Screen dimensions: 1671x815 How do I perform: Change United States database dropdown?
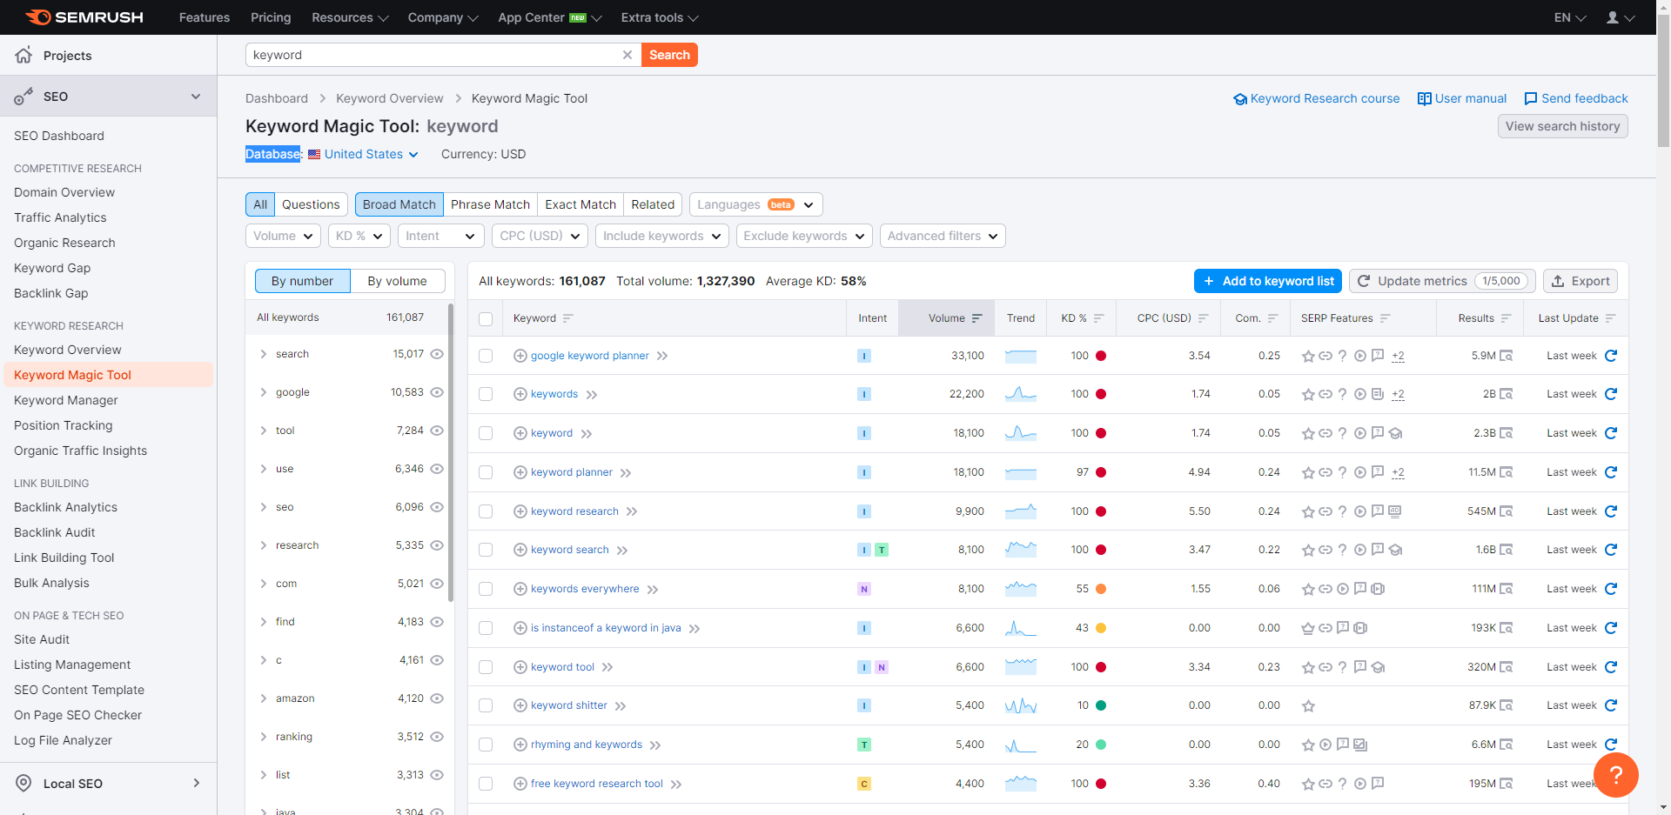tap(363, 154)
